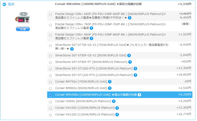Click +5,330円 total in section header
197x121 pixels.
point(185,4)
